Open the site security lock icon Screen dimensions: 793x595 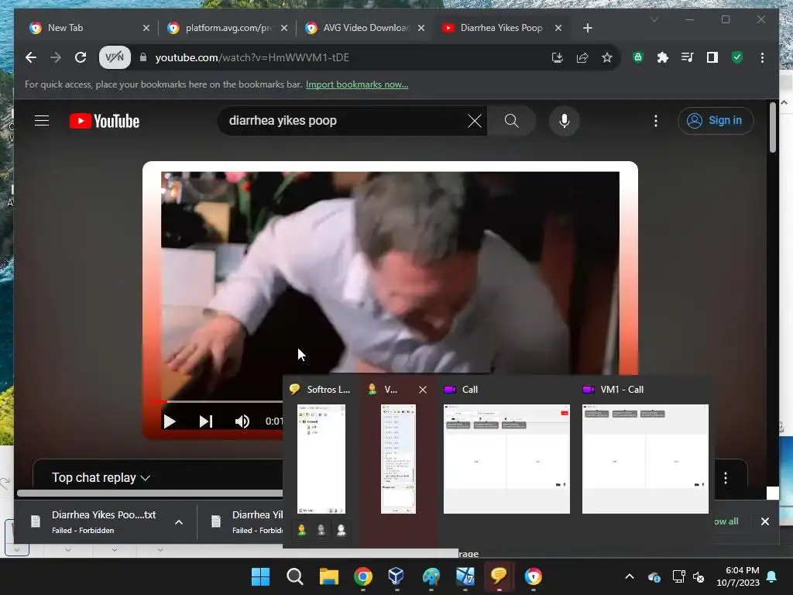pyautogui.click(x=143, y=57)
